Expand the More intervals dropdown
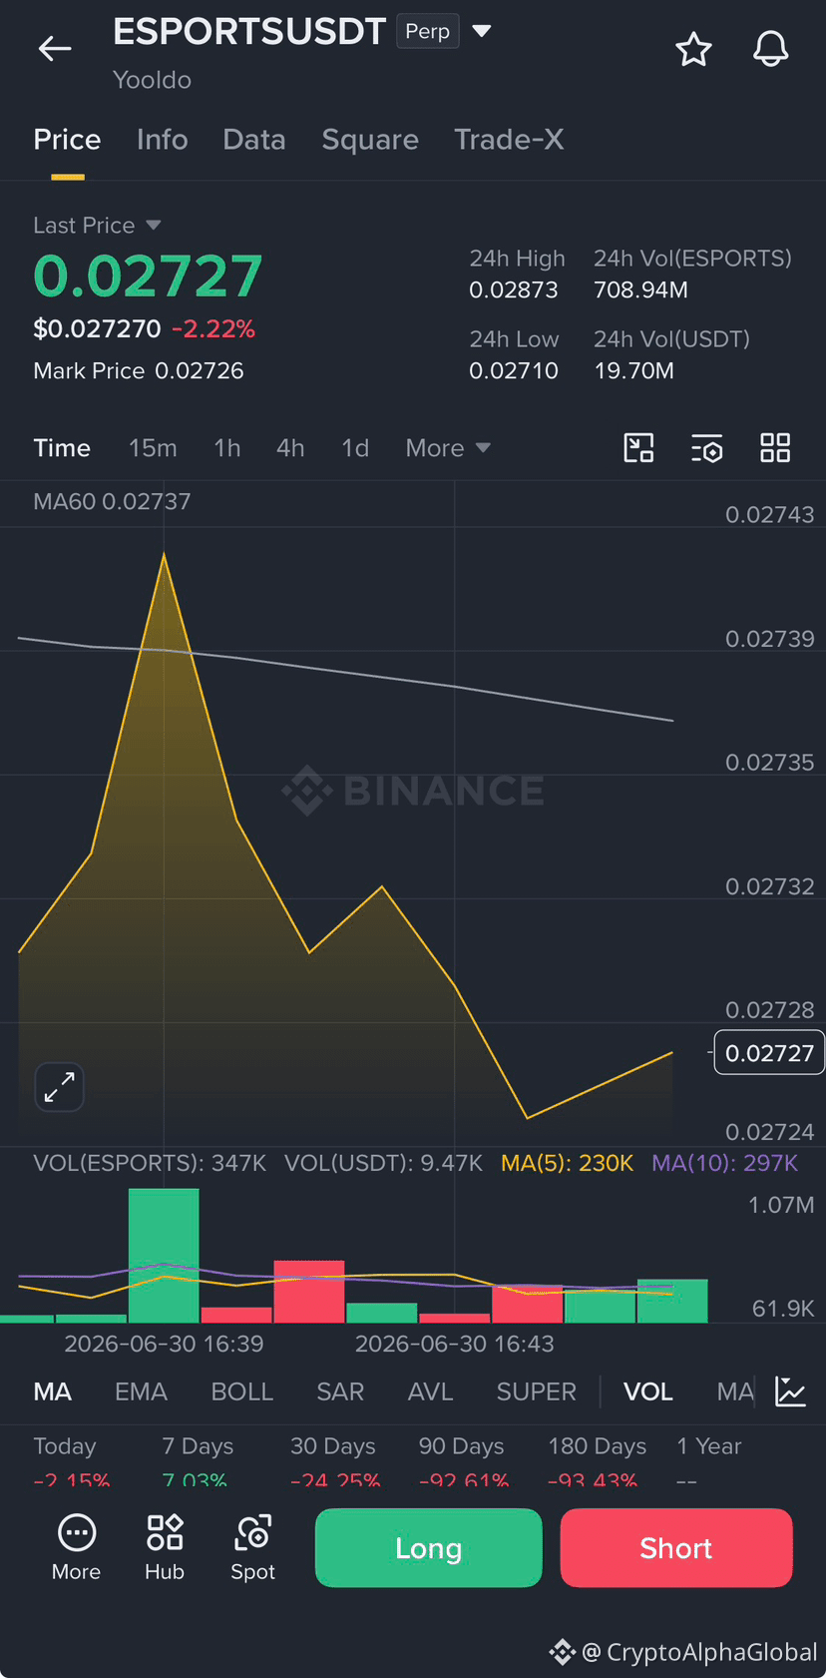Image resolution: width=826 pixels, height=1678 pixels. (x=448, y=448)
